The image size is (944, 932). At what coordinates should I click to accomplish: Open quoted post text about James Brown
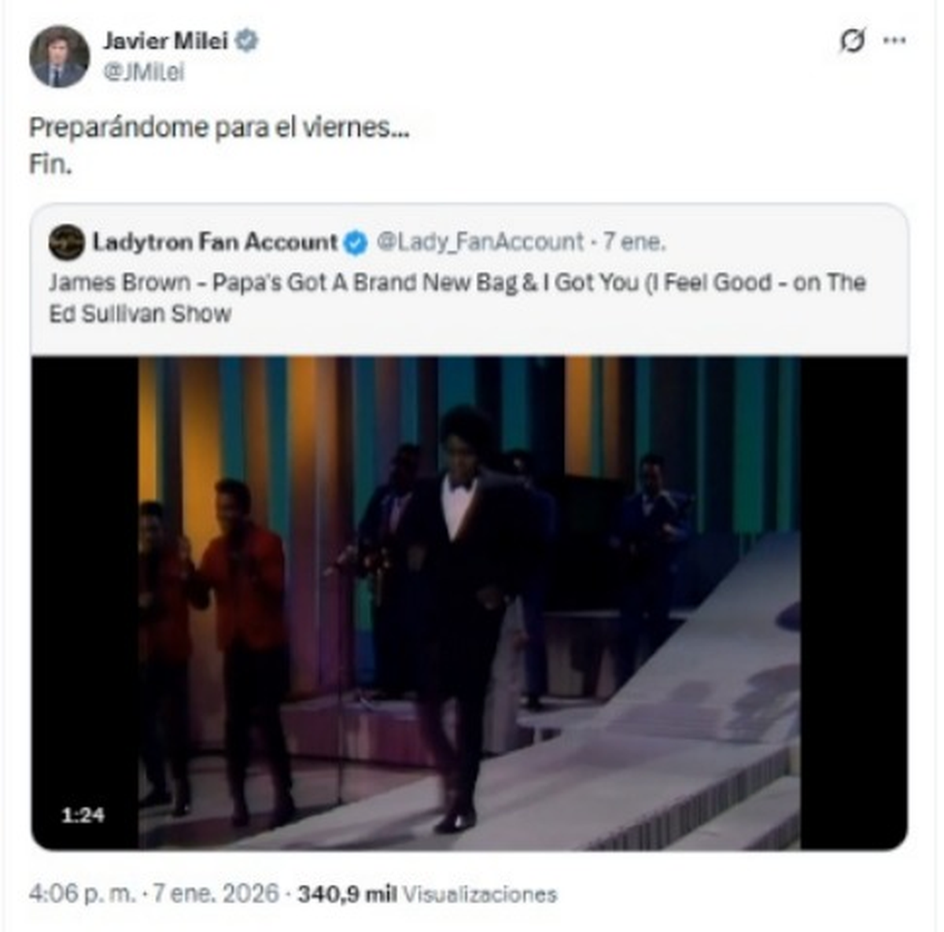pyautogui.click(x=456, y=283)
